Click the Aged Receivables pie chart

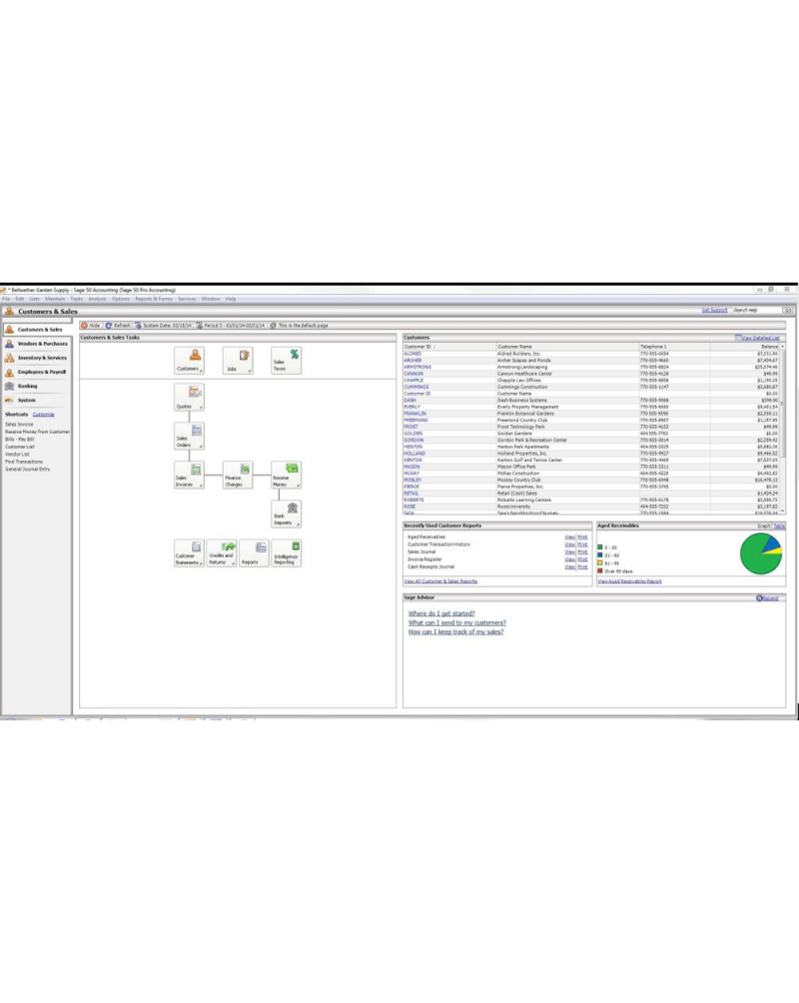761,553
